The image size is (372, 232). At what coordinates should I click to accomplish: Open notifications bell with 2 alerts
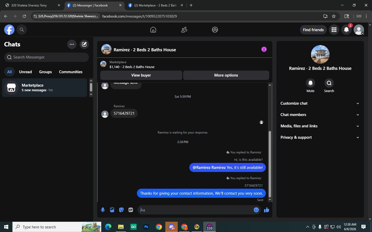[x=346, y=30]
